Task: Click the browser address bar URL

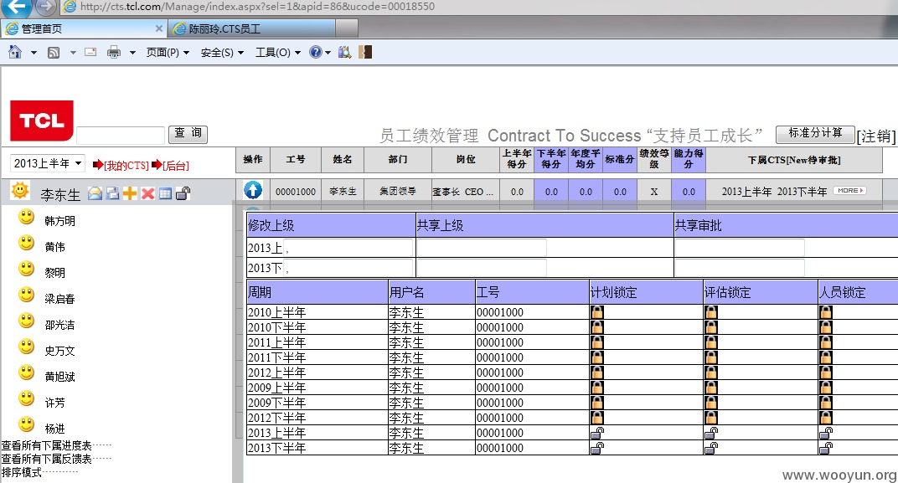Action: 257,7
